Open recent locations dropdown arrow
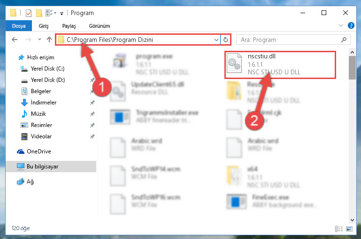 point(39,40)
